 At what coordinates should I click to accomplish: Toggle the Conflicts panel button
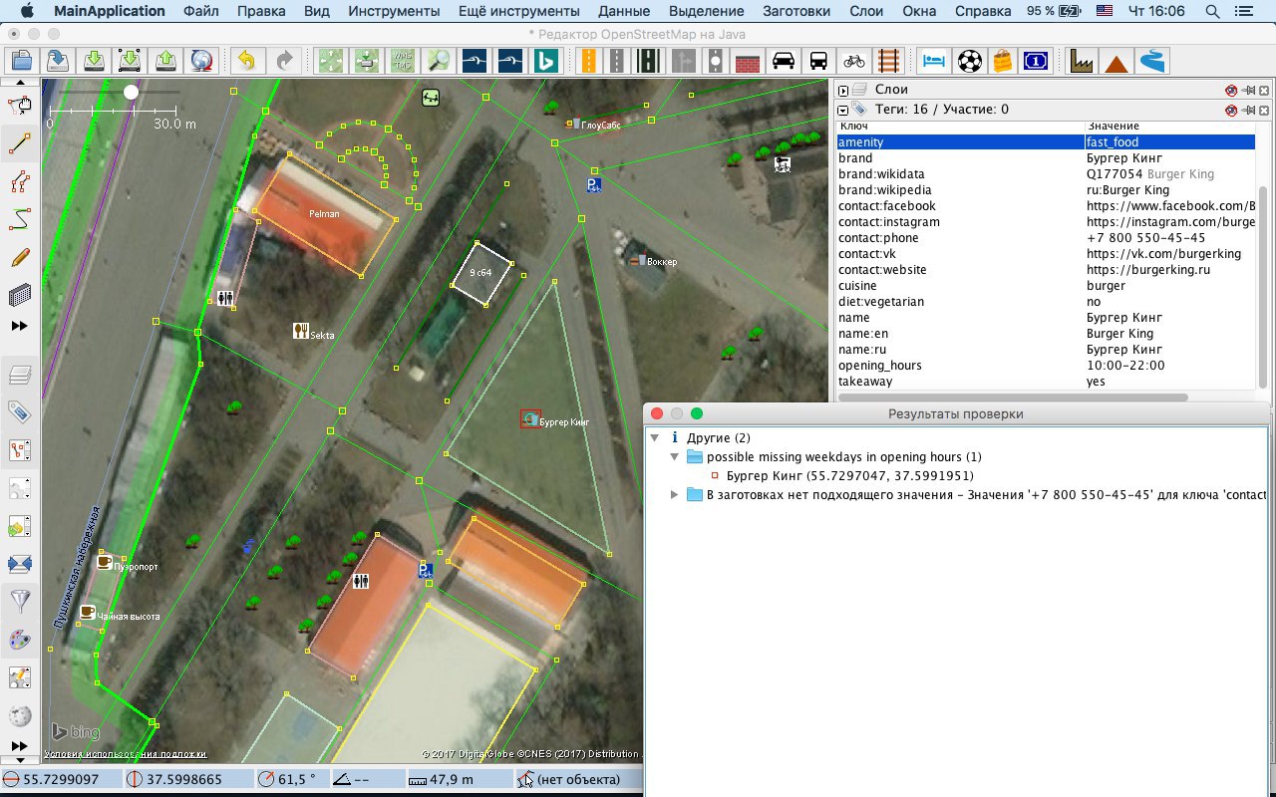[x=20, y=564]
